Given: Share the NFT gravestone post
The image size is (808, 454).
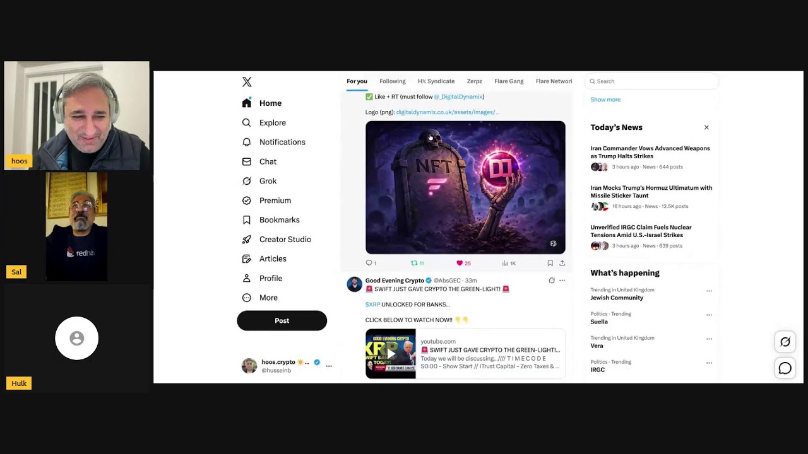Looking at the screenshot, I should 562,263.
